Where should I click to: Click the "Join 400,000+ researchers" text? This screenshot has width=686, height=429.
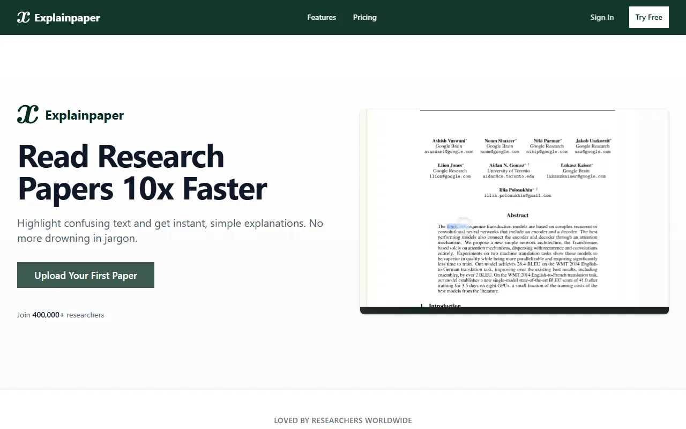pos(61,315)
